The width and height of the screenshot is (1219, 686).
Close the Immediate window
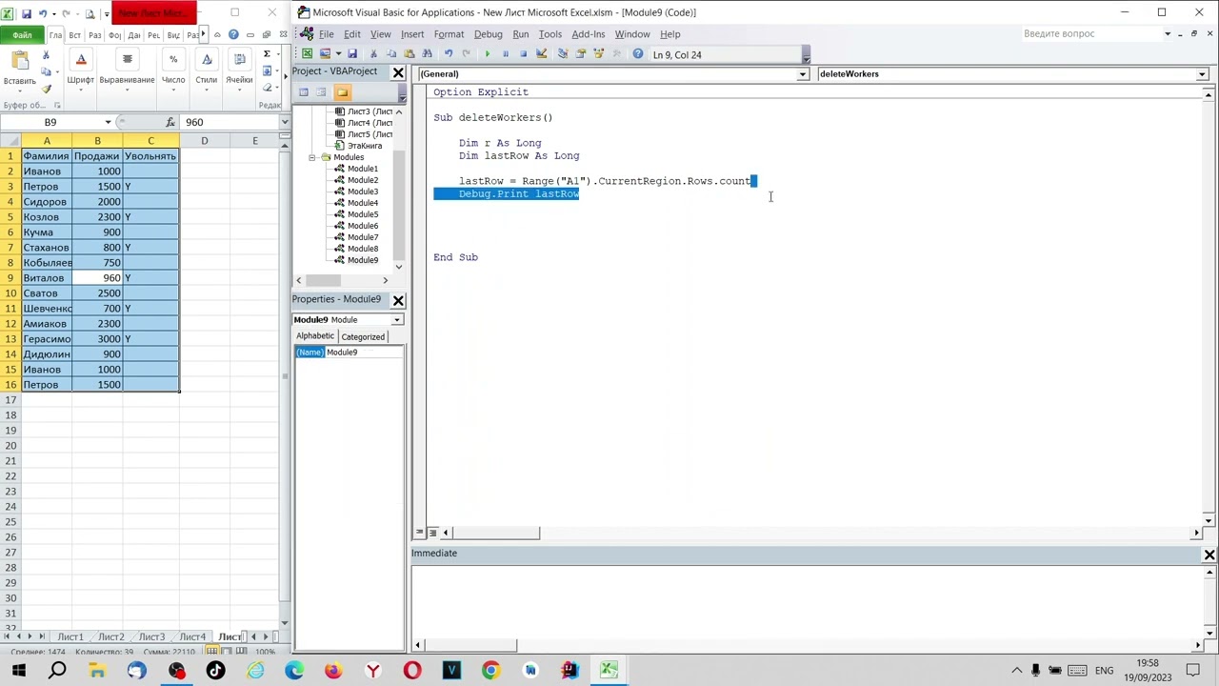(1209, 555)
